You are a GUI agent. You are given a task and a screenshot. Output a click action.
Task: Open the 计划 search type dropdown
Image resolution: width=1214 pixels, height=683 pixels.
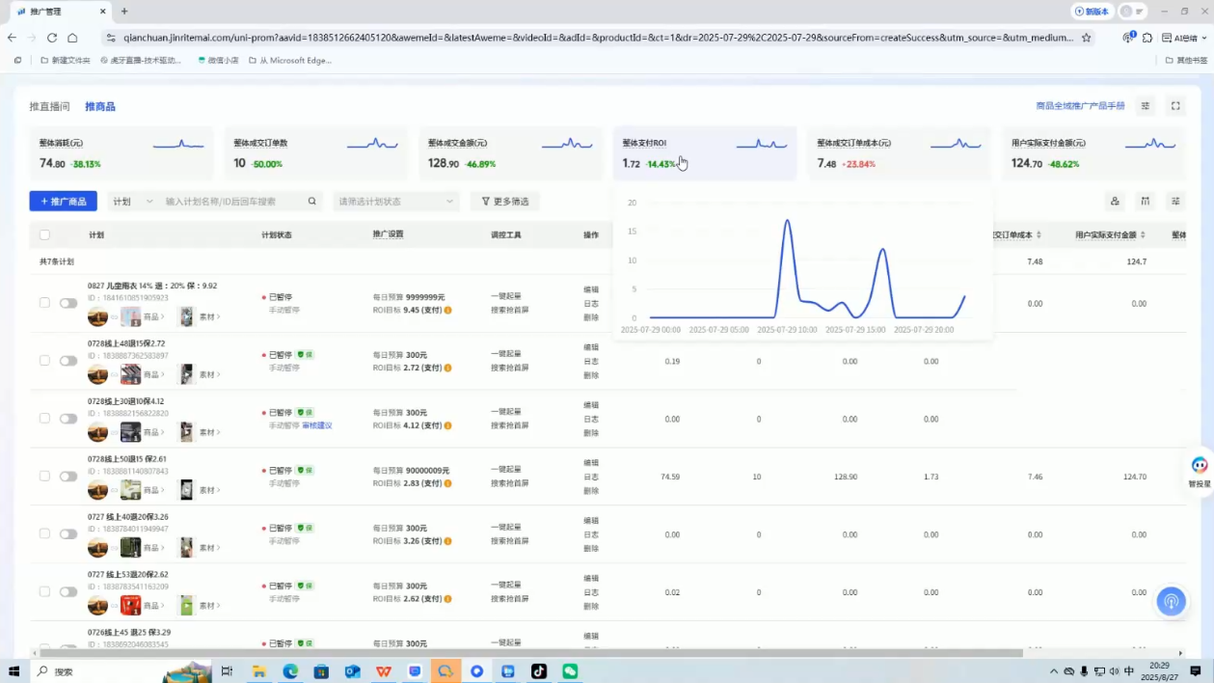pyautogui.click(x=134, y=202)
